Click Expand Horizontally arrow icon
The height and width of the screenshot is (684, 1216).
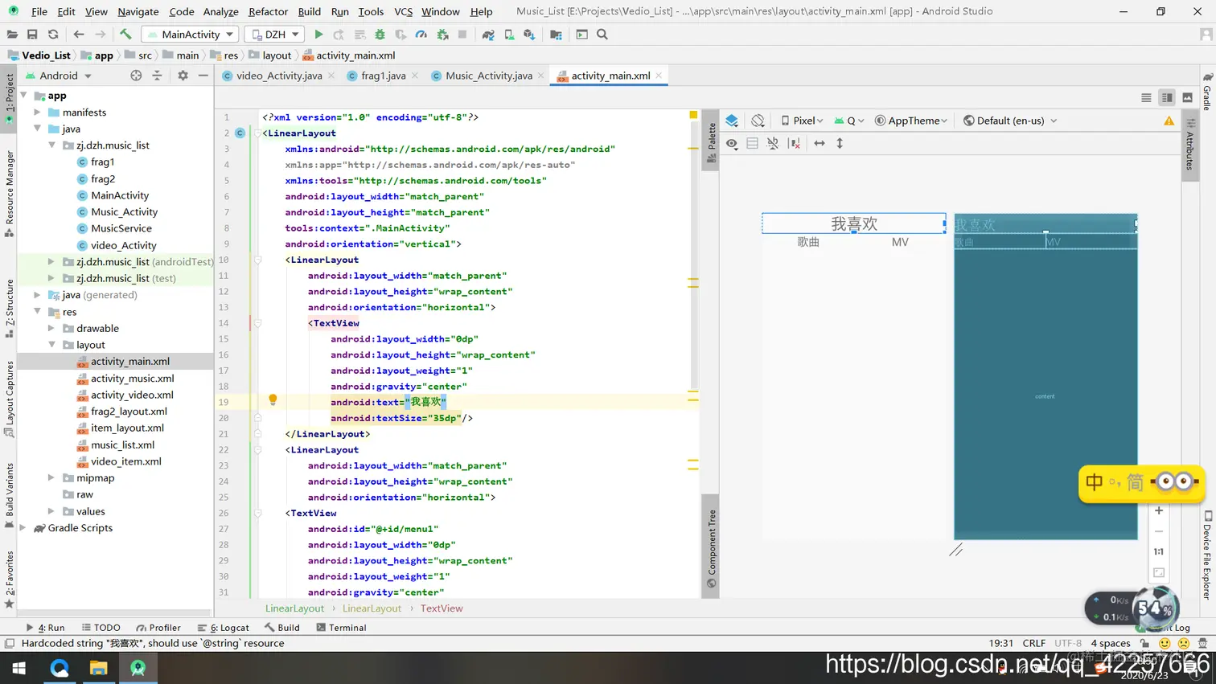pyautogui.click(x=819, y=143)
